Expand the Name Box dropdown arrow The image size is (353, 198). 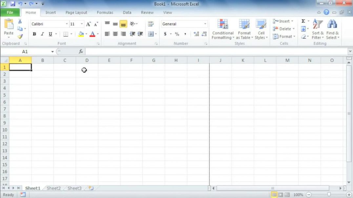click(x=52, y=51)
